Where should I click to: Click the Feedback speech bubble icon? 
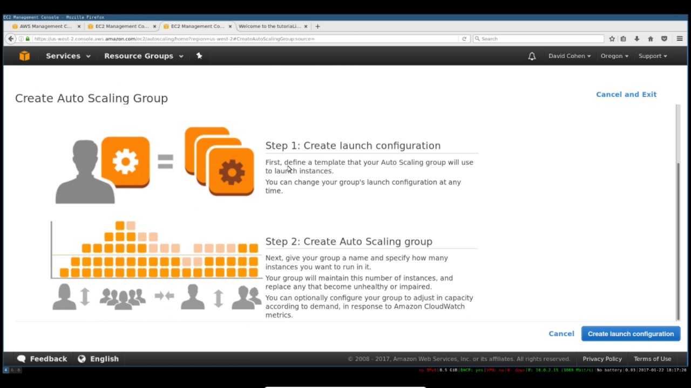point(21,359)
